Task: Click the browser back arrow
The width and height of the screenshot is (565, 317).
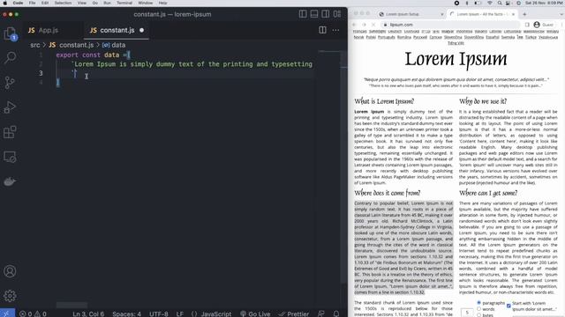Action: 354,25
